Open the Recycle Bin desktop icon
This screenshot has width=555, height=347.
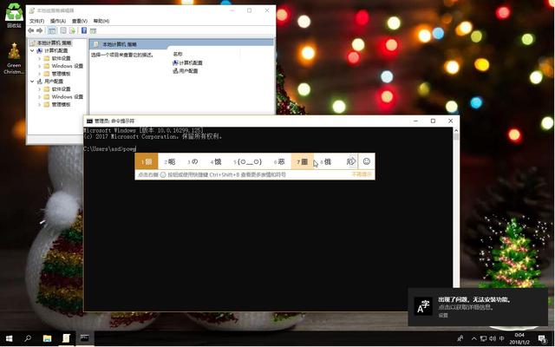pos(14,15)
